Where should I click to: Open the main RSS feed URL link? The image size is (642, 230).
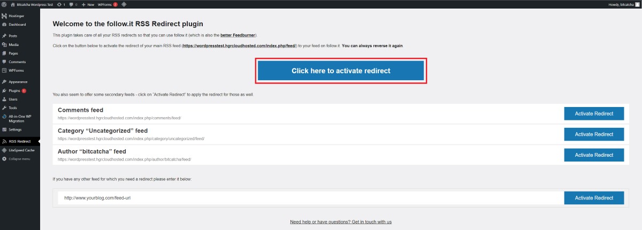tap(239, 46)
